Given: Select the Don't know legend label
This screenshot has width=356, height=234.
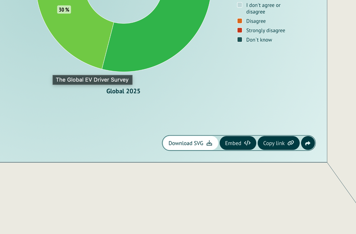Looking at the screenshot, I should pyautogui.click(x=259, y=40).
